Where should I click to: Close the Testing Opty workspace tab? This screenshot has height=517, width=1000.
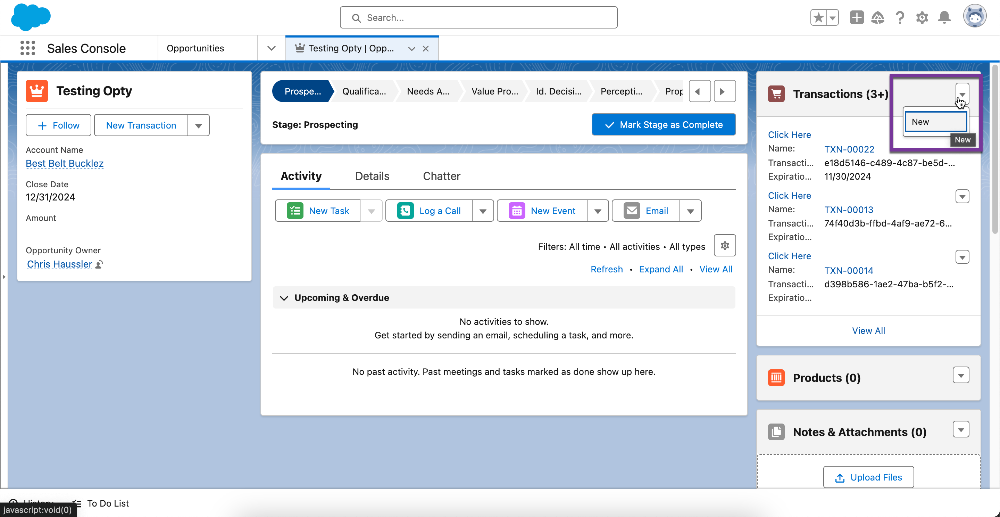tap(426, 49)
